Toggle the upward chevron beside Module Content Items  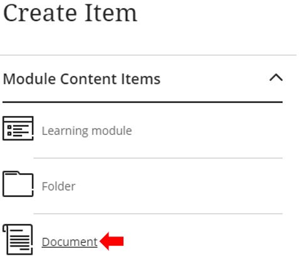[276, 78]
